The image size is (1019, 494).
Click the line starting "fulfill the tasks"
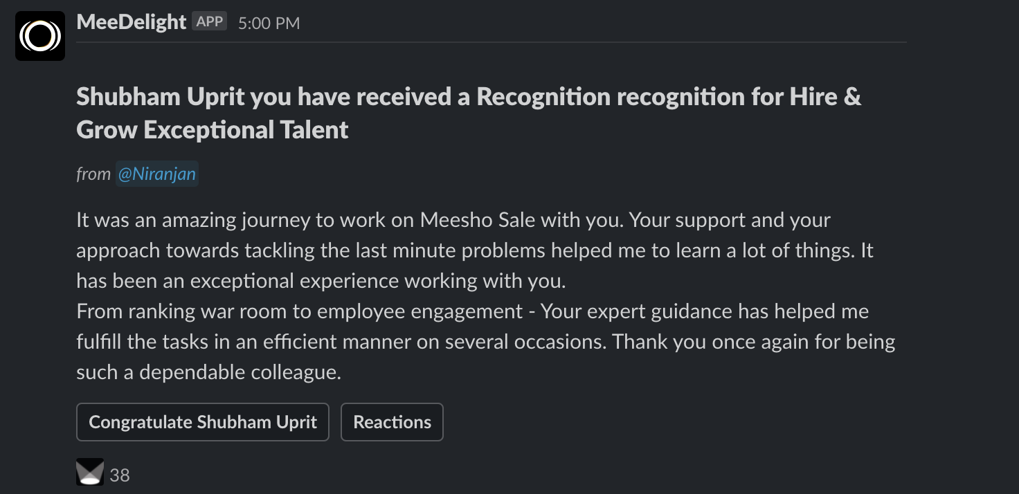click(486, 342)
